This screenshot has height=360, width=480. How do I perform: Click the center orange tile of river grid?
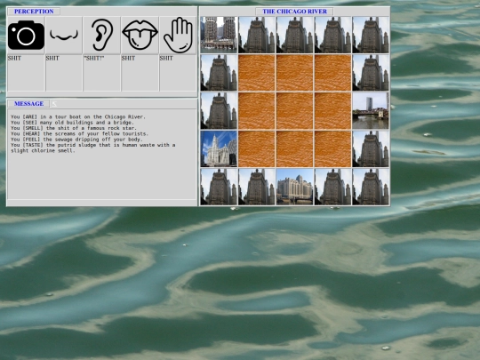click(x=295, y=111)
